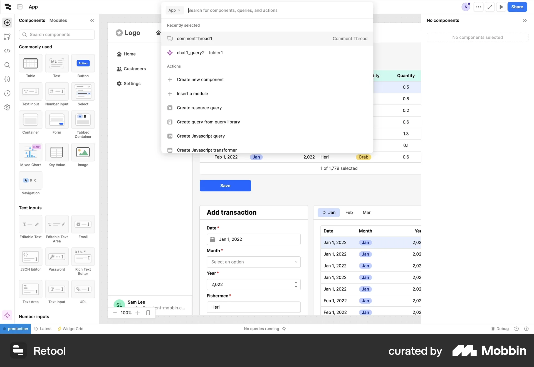Screen dimensions: 534x367
Task: Open the Select an option Month dropdown
Action: 253,262
